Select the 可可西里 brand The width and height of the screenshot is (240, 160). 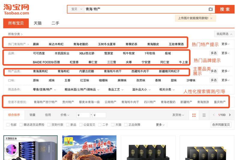(x=39, y=53)
